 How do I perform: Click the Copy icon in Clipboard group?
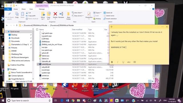(x=17, y=14)
